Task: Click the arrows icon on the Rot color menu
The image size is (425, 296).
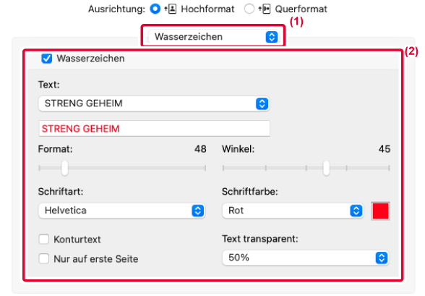Action: pos(356,211)
